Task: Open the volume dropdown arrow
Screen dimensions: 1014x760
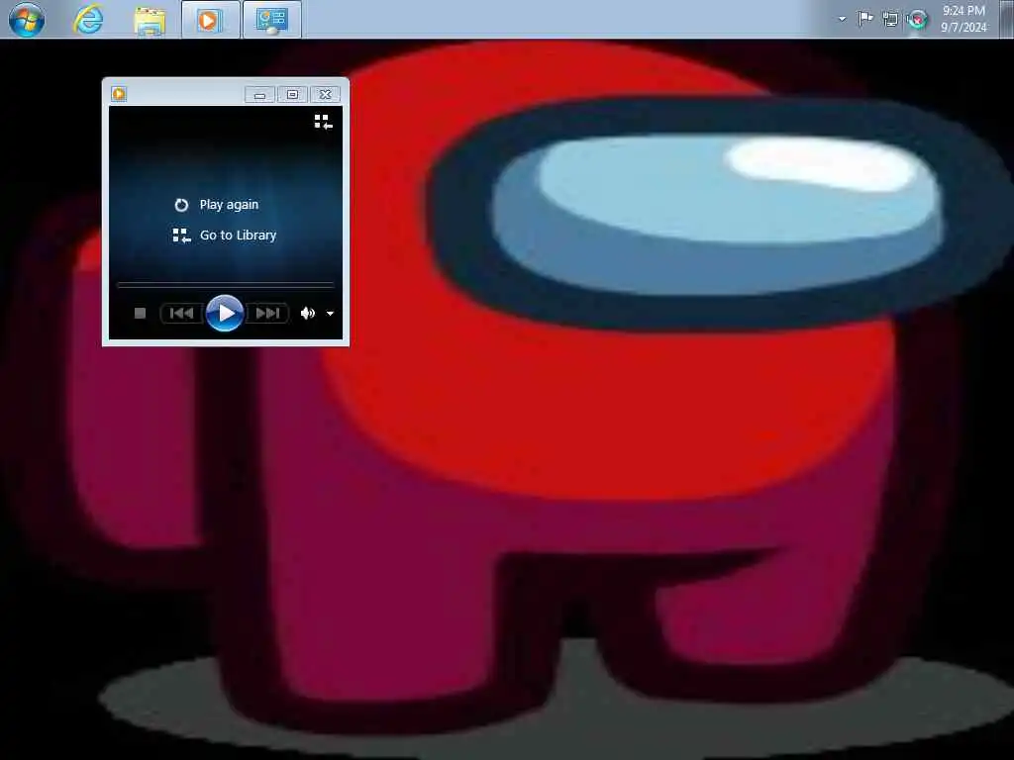Action: [330, 314]
